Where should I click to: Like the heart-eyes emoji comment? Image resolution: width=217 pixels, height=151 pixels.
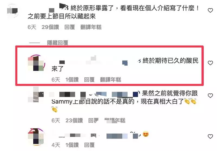point(210,136)
